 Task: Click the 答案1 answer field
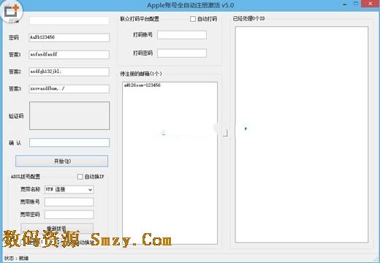69,55
